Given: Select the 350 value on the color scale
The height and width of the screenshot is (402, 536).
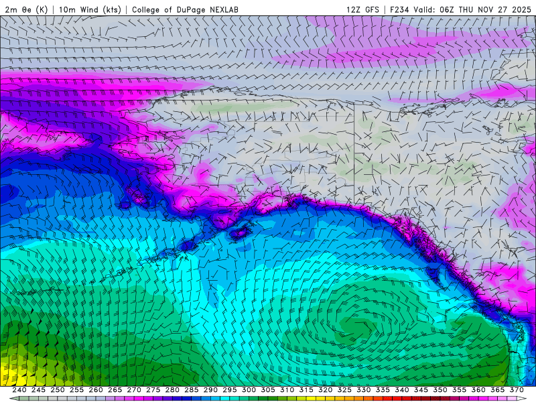Looking at the screenshot, I should tap(440, 390).
